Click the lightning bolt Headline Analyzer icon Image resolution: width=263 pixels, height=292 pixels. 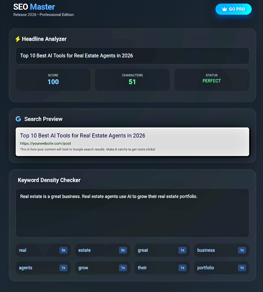(18, 39)
